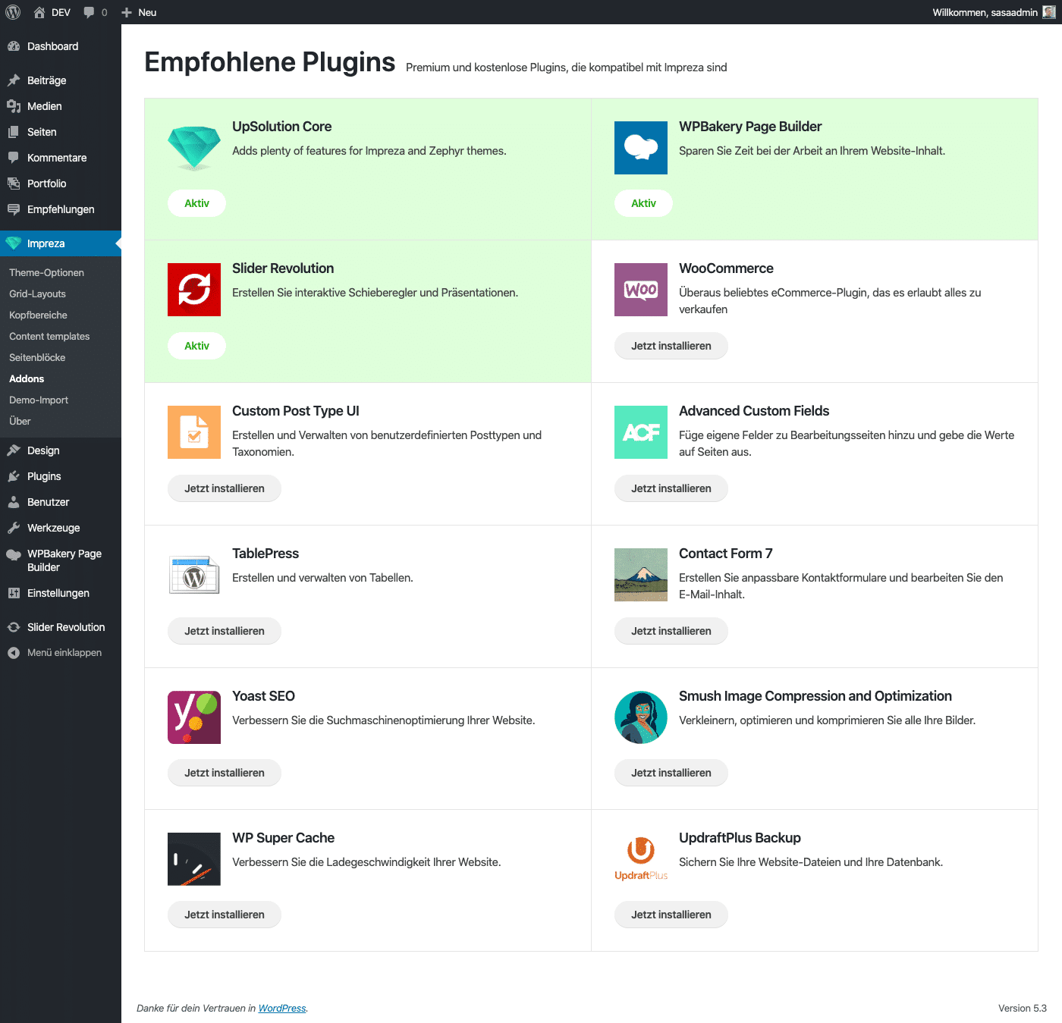Open the DEV site home icon
1062x1023 pixels.
(39, 12)
